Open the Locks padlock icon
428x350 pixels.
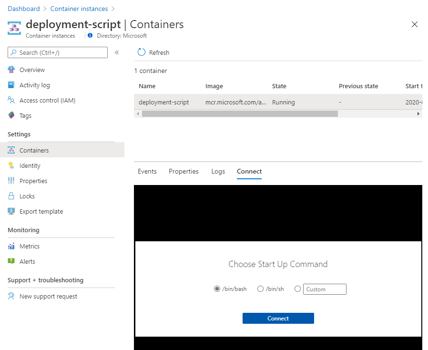(x=11, y=196)
